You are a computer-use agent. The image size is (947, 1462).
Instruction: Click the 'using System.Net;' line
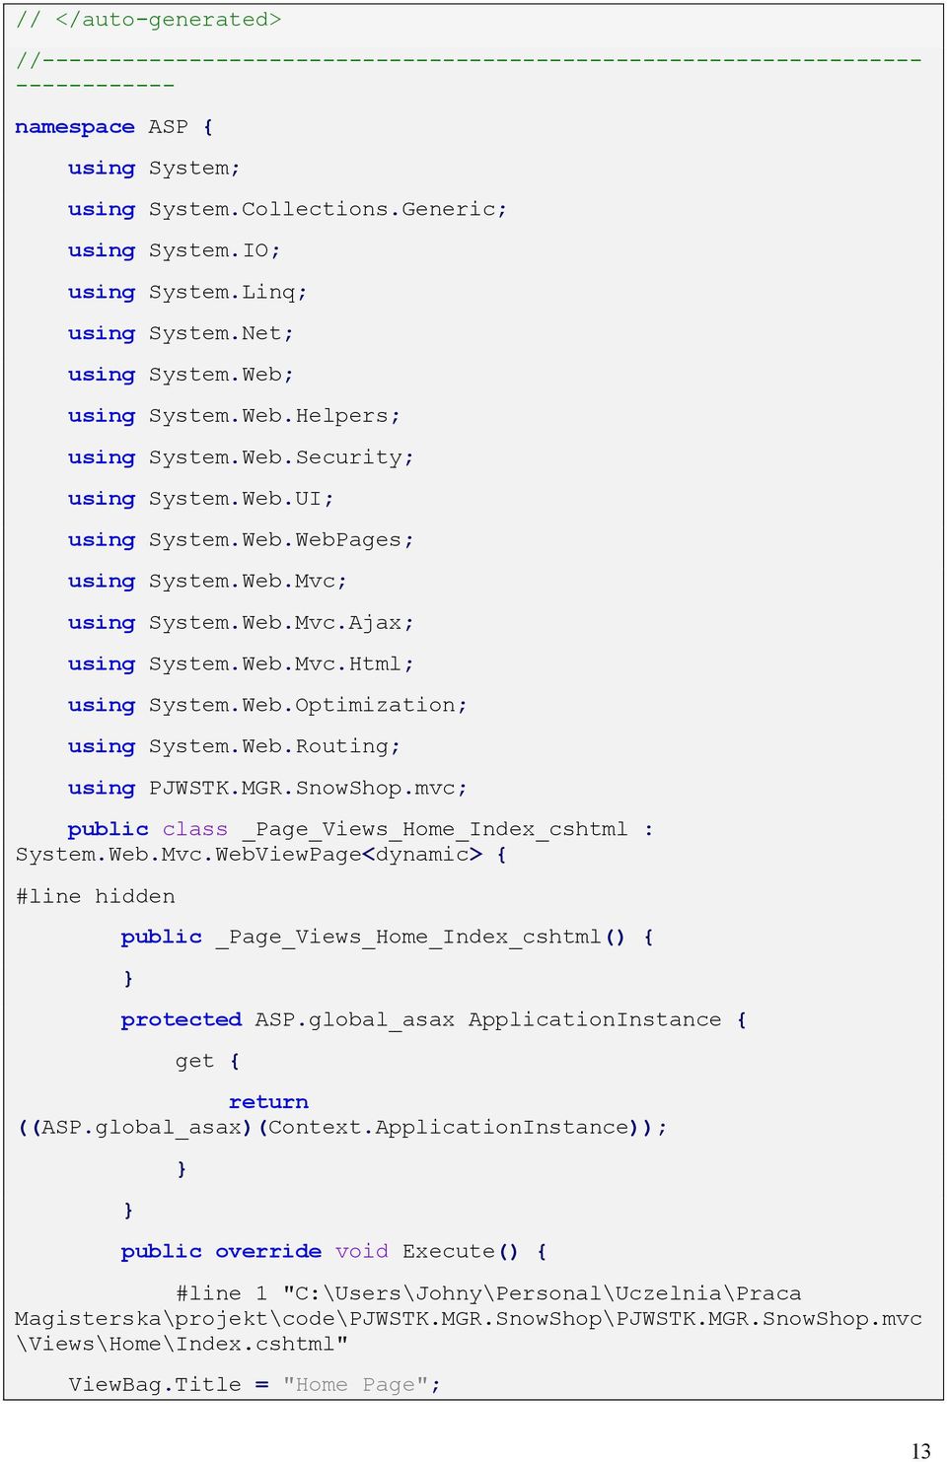coord(181,333)
